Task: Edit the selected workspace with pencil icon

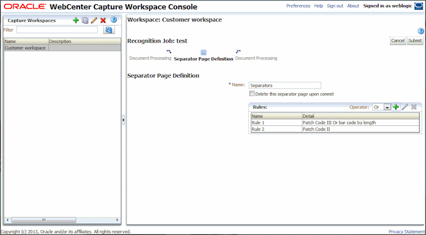Action: pos(94,20)
